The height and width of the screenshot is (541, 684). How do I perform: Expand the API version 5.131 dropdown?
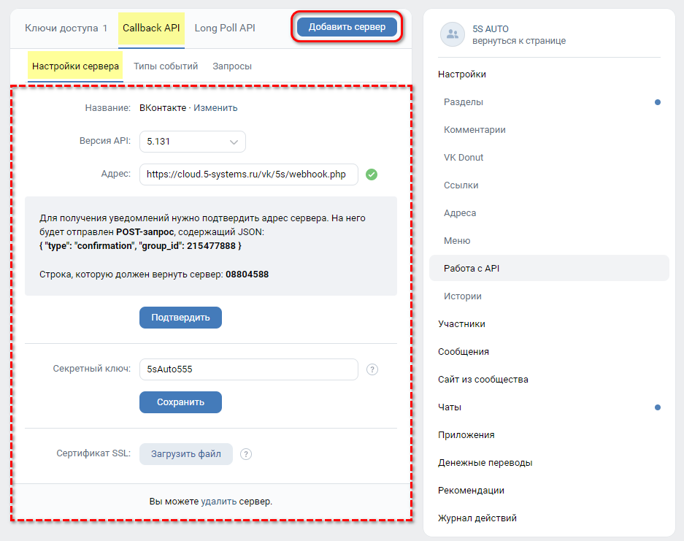[x=193, y=142]
